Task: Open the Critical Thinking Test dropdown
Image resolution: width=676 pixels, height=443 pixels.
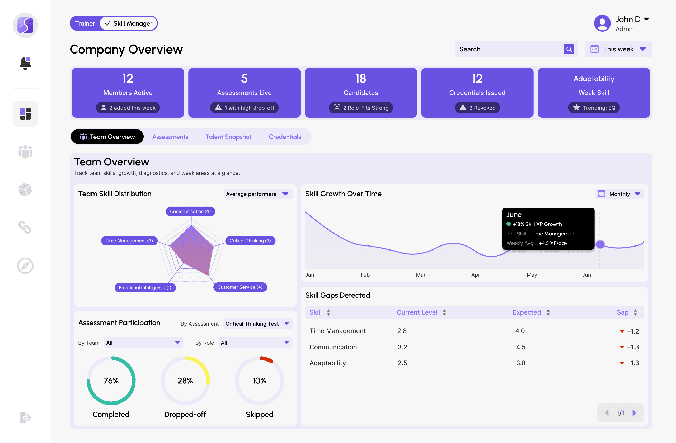Action: coord(257,324)
